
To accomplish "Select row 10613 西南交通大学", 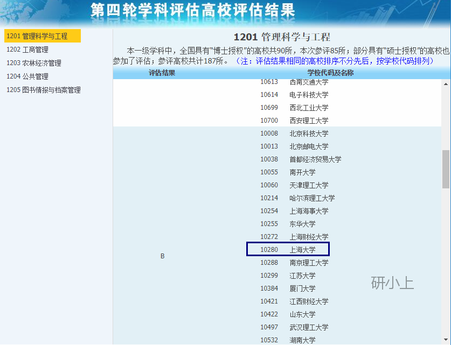I will [x=294, y=82].
